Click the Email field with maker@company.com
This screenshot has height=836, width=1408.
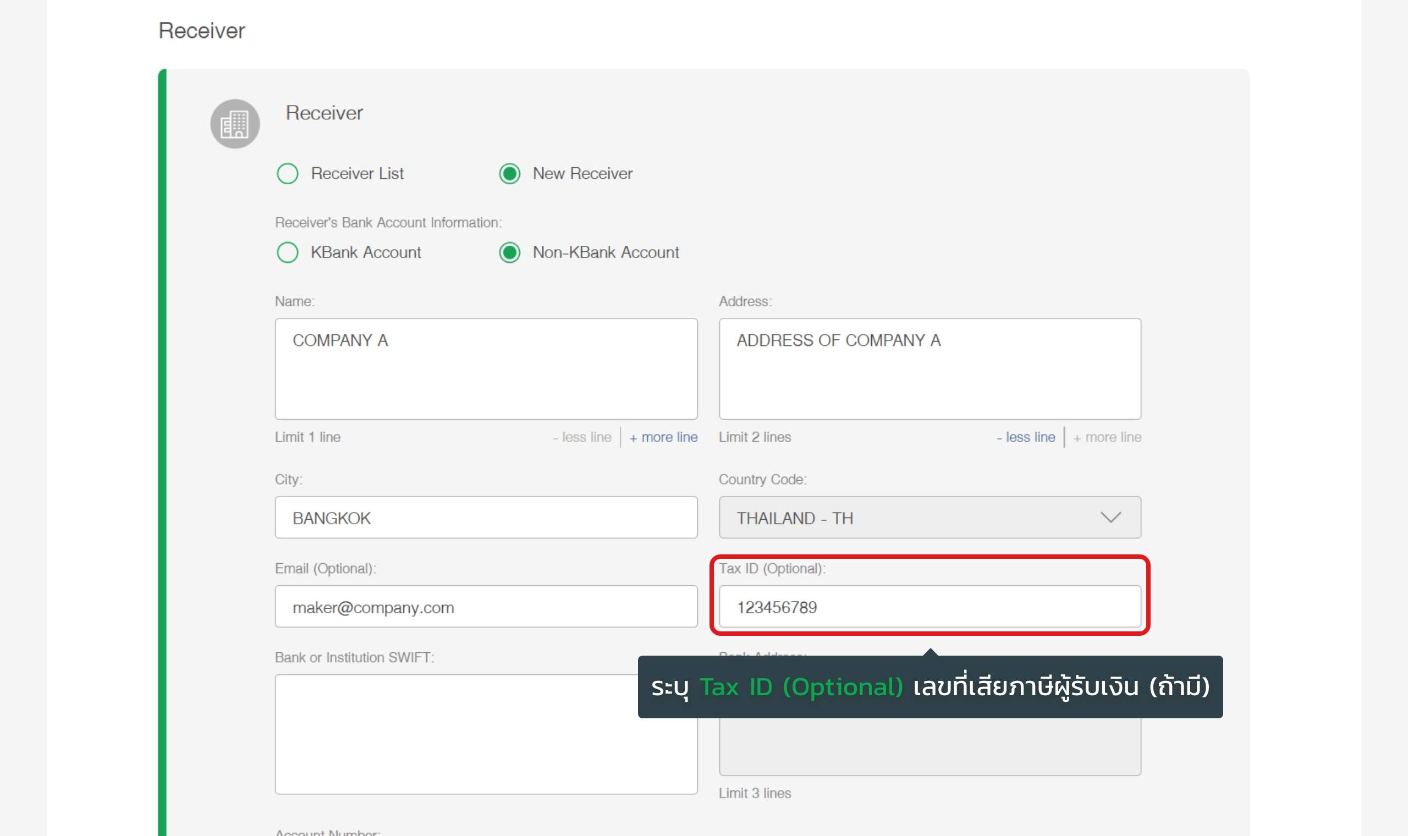pos(486,607)
